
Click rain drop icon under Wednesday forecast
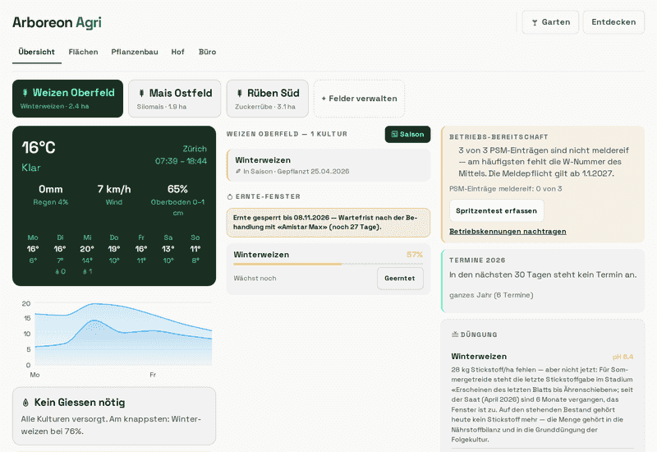[85, 272]
